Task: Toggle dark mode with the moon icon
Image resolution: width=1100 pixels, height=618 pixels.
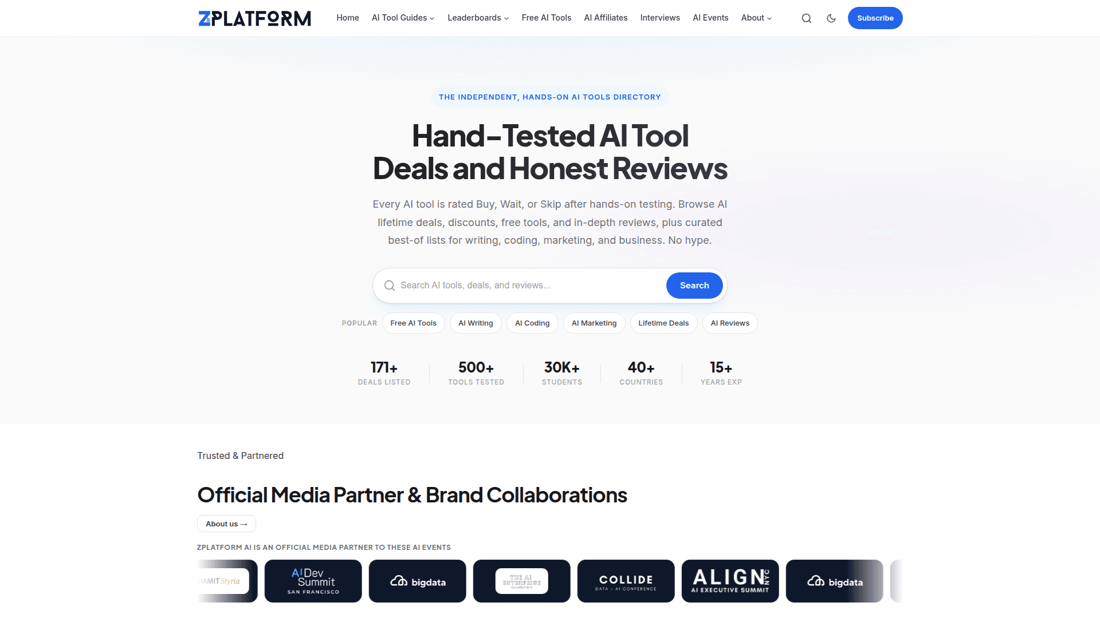Action: click(831, 18)
